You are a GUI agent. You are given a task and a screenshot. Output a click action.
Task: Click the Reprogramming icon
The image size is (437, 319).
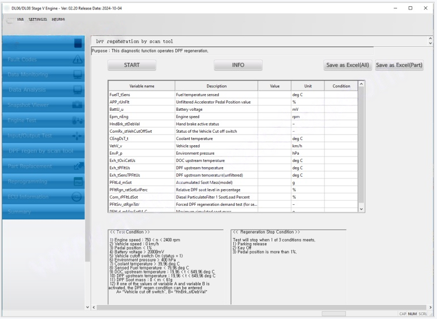point(78,181)
